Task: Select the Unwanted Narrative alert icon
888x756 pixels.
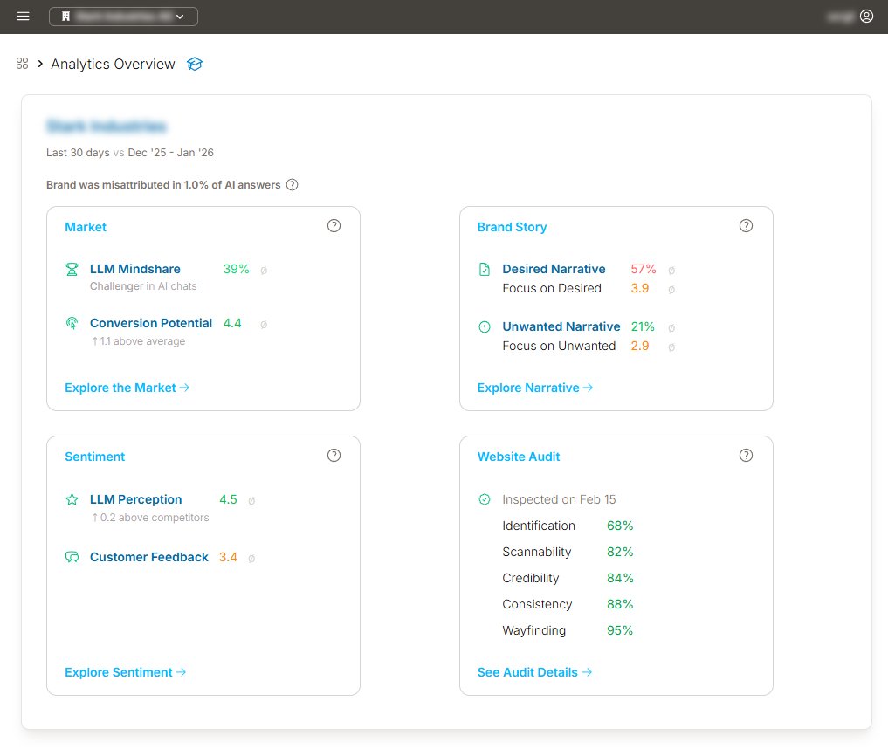Action: (x=484, y=326)
